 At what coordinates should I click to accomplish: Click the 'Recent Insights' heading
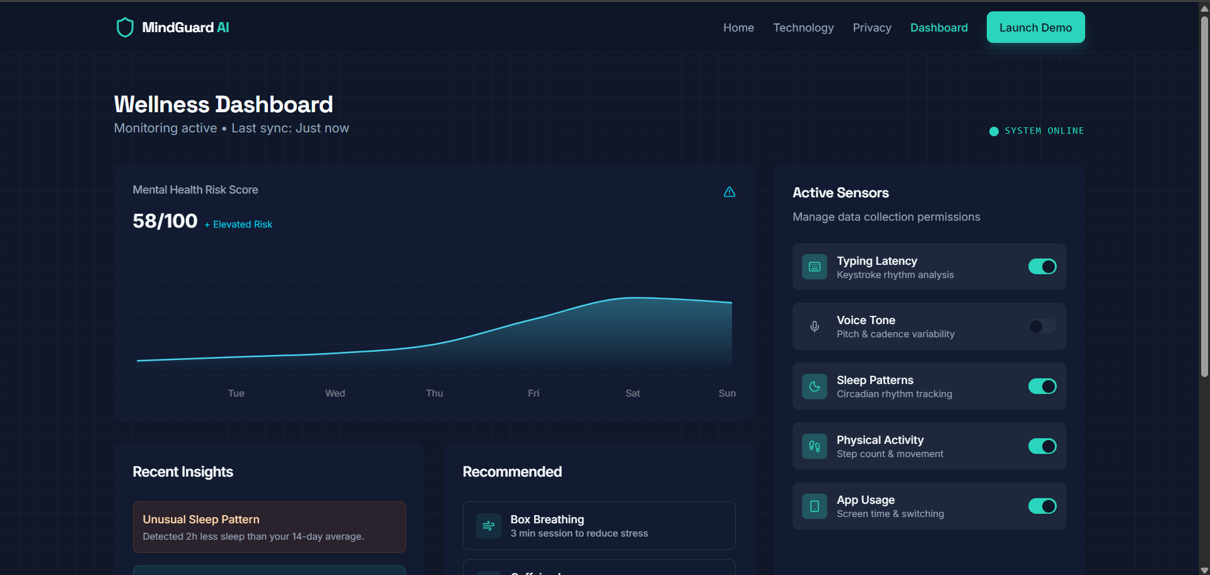point(183,472)
